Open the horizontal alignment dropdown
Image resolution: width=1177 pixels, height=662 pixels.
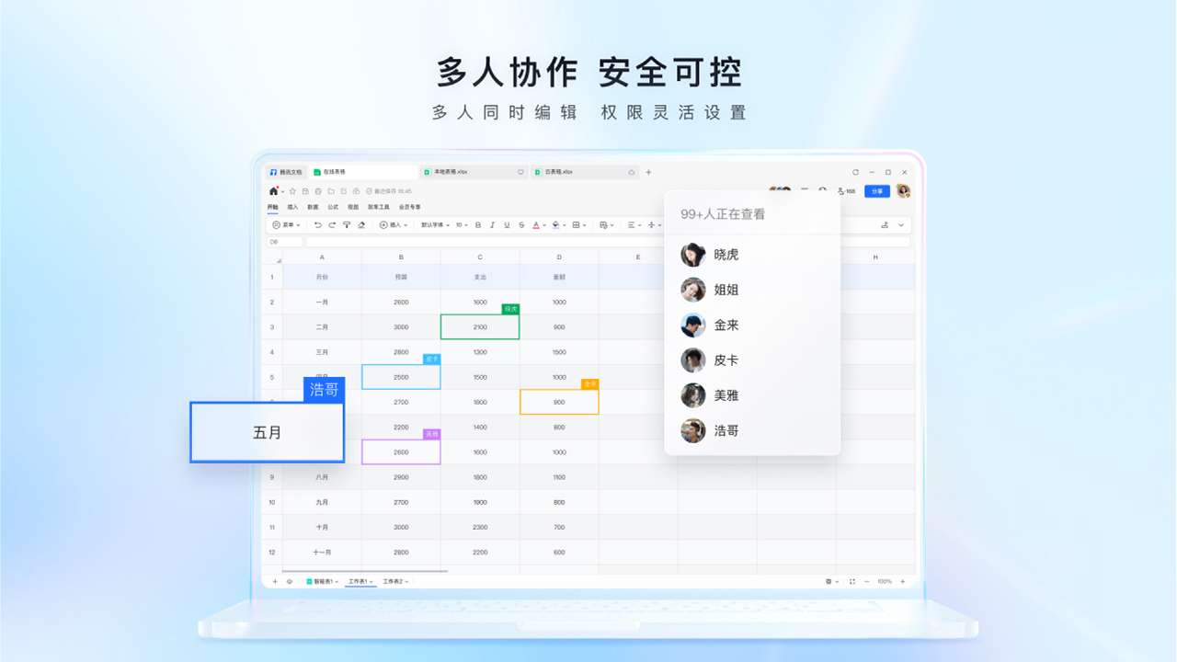pyautogui.click(x=635, y=225)
